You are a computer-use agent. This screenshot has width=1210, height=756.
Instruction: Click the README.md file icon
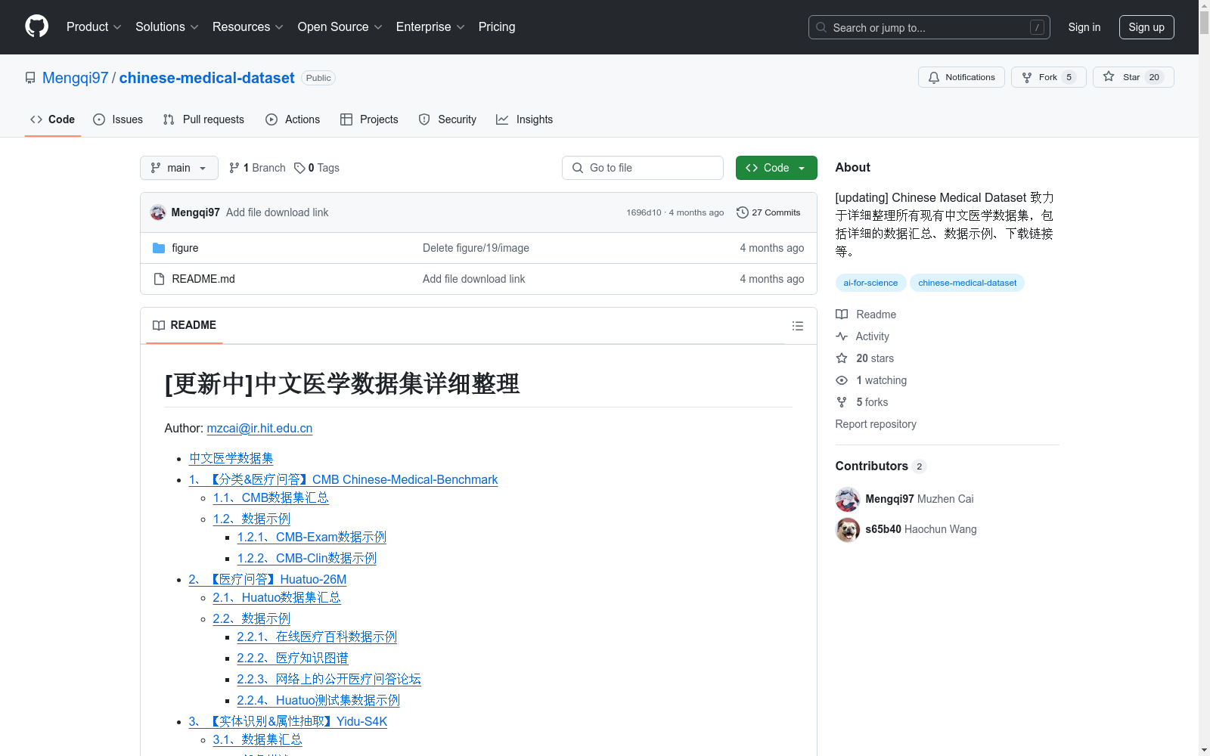click(159, 279)
